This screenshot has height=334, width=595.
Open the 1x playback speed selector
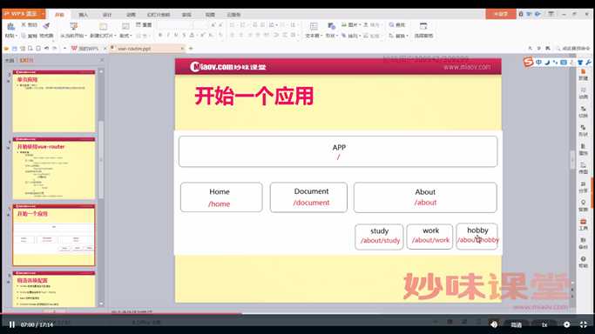[x=544, y=325]
